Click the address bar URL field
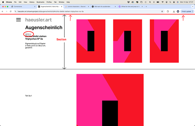Image resolution: width=195 pixels, height=126 pixels. [85, 11]
